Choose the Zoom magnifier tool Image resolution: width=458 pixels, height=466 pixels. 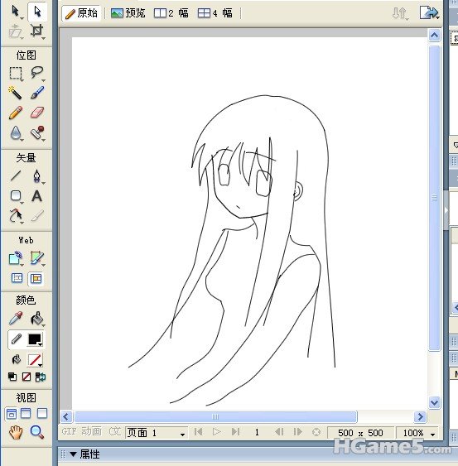pos(37,432)
